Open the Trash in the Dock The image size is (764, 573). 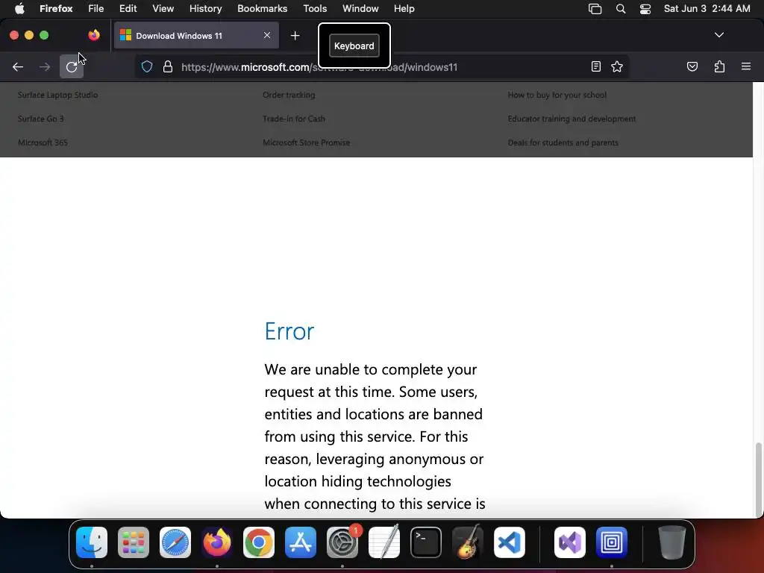(672, 542)
